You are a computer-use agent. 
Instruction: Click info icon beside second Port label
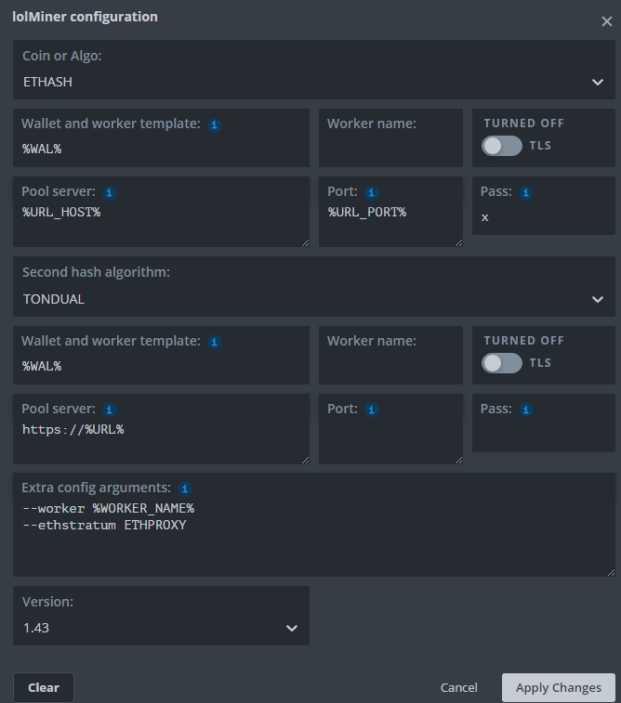click(371, 410)
